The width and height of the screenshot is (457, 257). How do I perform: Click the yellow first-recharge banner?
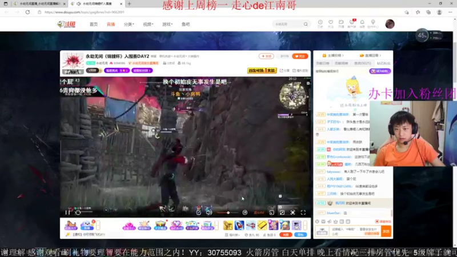click(x=262, y=70)
